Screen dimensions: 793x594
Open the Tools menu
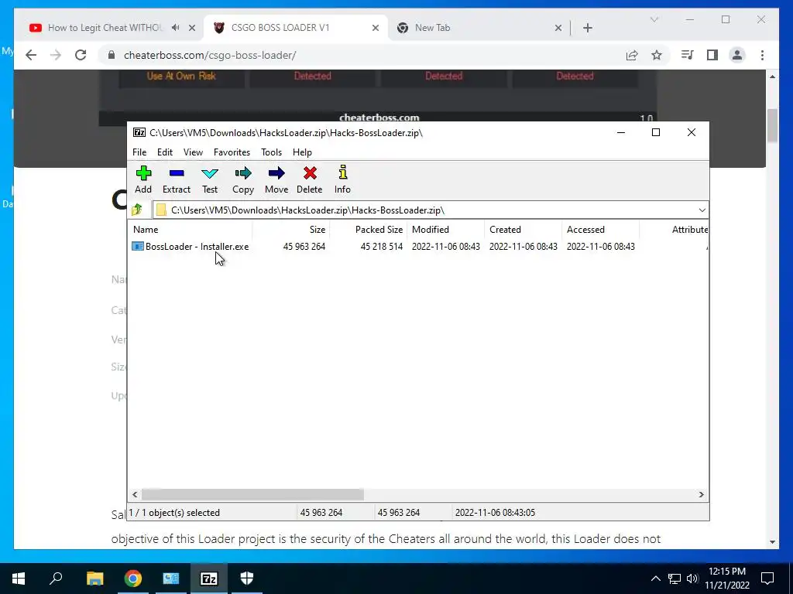271,152
